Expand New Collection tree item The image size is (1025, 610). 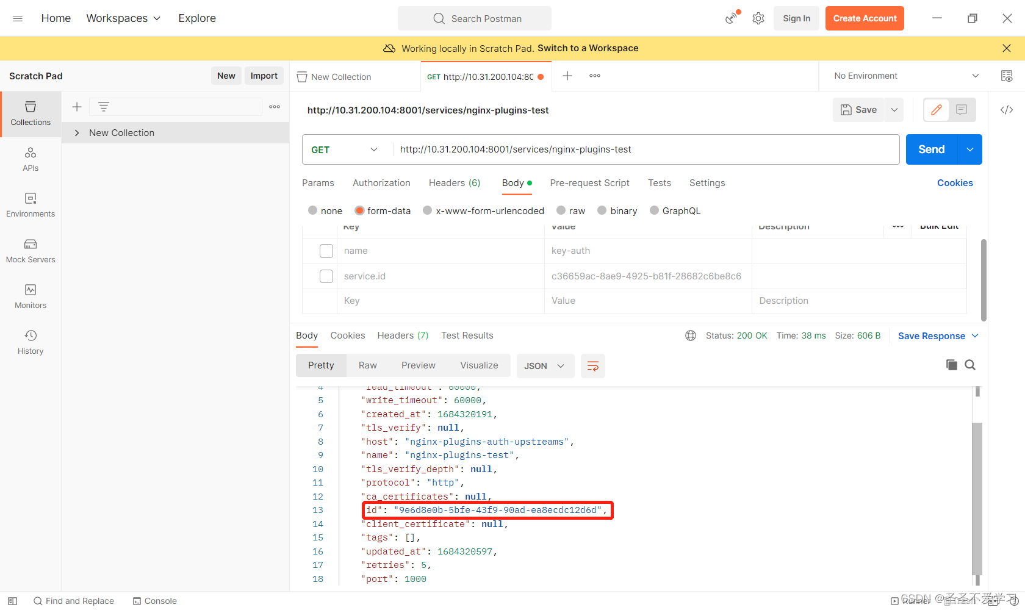pyautogui.click(x=77, y=133)
